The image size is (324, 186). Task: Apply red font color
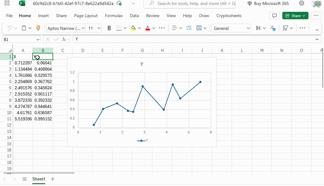point(147,28)
